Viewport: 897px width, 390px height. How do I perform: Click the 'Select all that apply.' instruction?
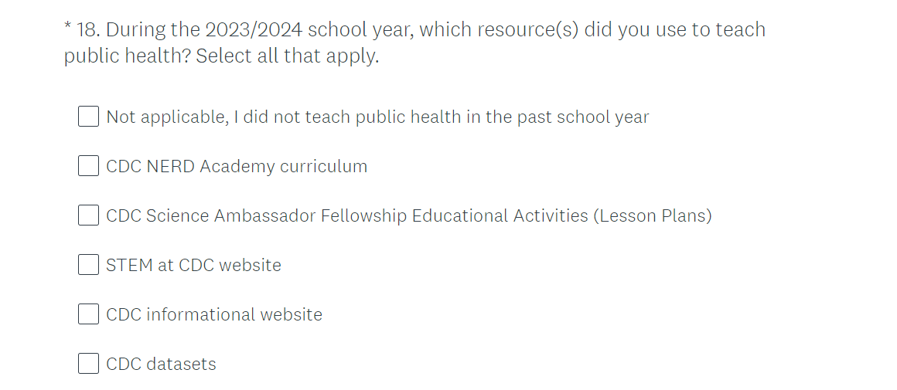pyautogui.click(x=288, y=57)
